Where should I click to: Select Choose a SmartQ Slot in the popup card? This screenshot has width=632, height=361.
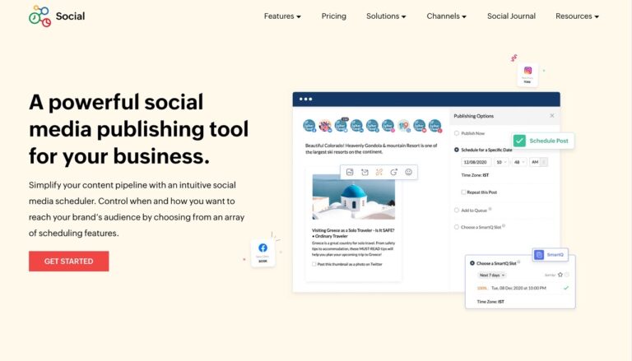tap(472, 263)
